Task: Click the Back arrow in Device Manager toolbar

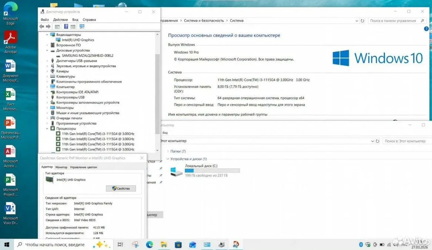Action: click(x=41, y=26)
